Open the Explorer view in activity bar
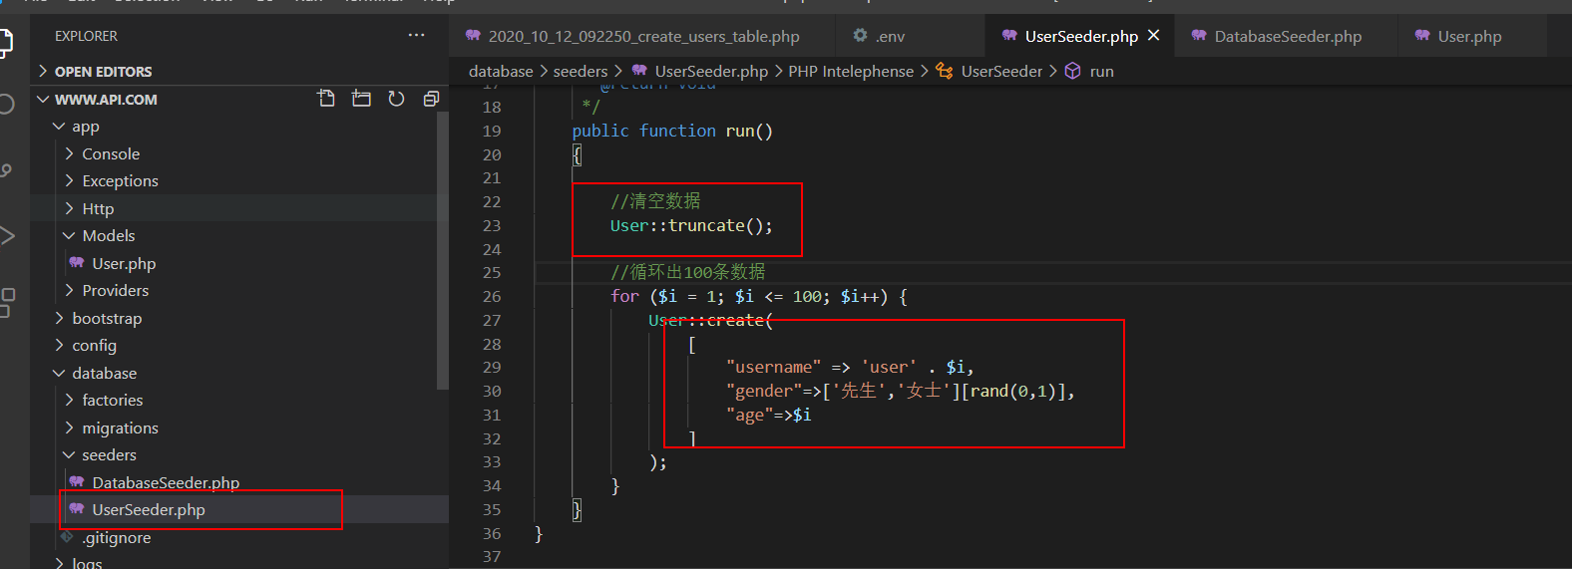Viewport: 1572px width, 569px height. pos(5,42)
